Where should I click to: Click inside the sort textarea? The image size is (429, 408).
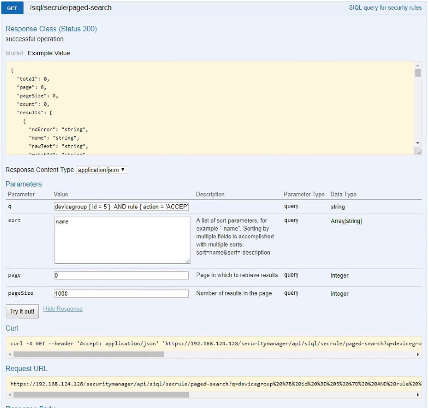click(x=122, y=240)
